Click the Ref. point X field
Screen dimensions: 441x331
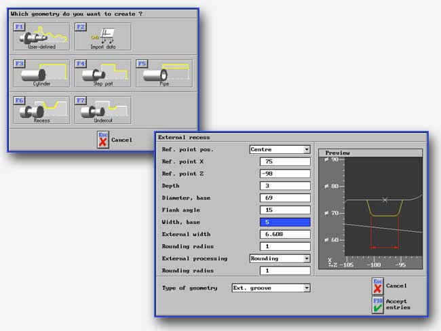tap(285, 161)
